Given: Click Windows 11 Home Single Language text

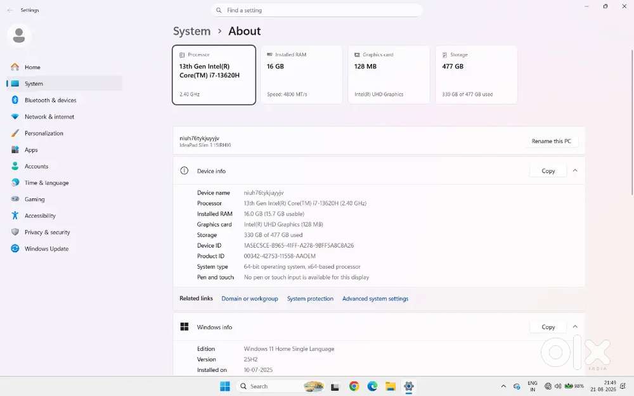Looking at the screenshot, I should point(289,348).
